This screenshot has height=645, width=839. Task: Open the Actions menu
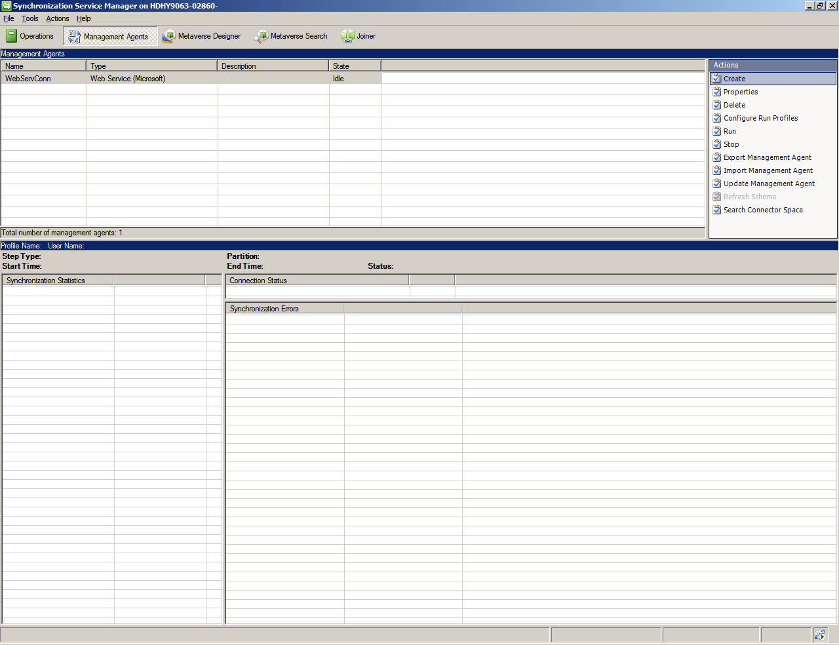point(58,18)
